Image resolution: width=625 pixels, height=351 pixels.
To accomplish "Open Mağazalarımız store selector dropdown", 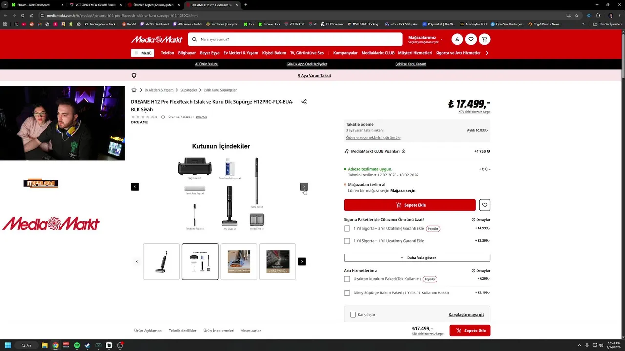I will pyautogui.click(x=425, y=39).
